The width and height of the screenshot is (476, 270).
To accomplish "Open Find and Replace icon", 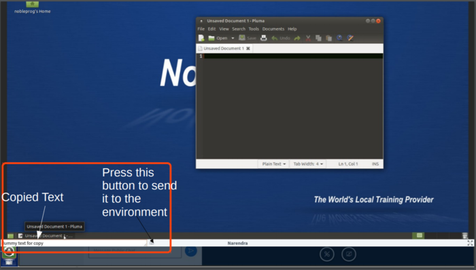I will click(350, 38).
